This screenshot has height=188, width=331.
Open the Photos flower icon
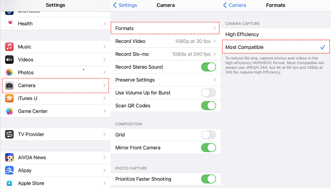[x=10, y=73]
